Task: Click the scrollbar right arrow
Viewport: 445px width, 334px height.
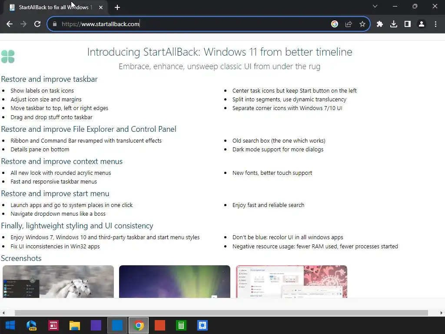Action: click(x=442, y=313)
